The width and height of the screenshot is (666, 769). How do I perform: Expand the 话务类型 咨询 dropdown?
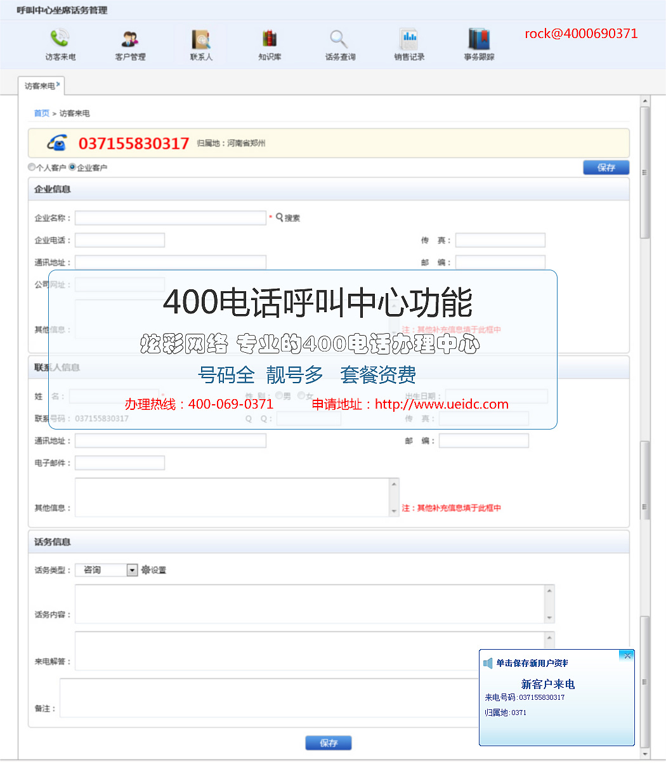click(x=132, y=570)
